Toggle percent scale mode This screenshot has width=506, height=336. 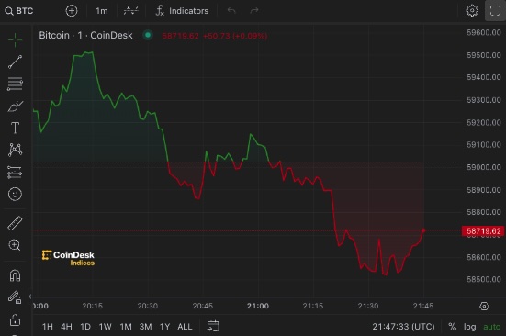click(x=453, y=327)
